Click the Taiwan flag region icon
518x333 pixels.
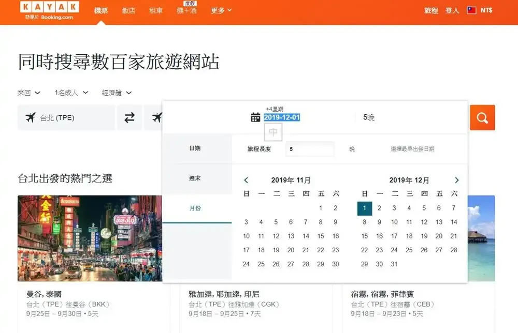471,10
